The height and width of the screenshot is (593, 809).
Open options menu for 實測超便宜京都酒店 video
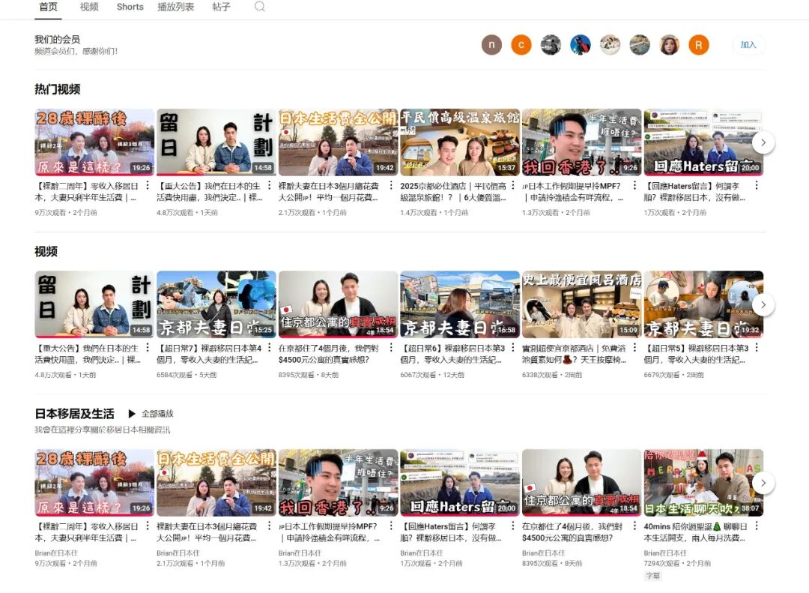pos(634,348)
